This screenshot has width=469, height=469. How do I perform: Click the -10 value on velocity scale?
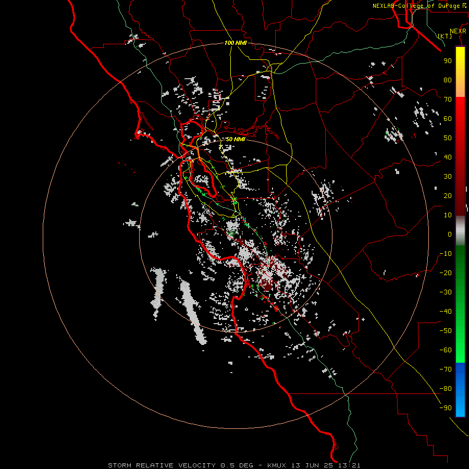click(446, 254)
